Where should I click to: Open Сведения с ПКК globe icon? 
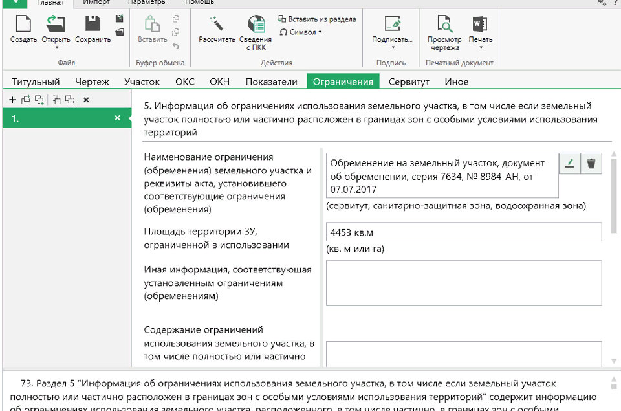point(256,25)
